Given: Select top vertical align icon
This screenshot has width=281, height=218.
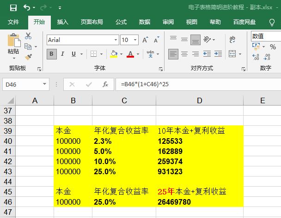Looking at the screenshot, I should click(173, 38).
